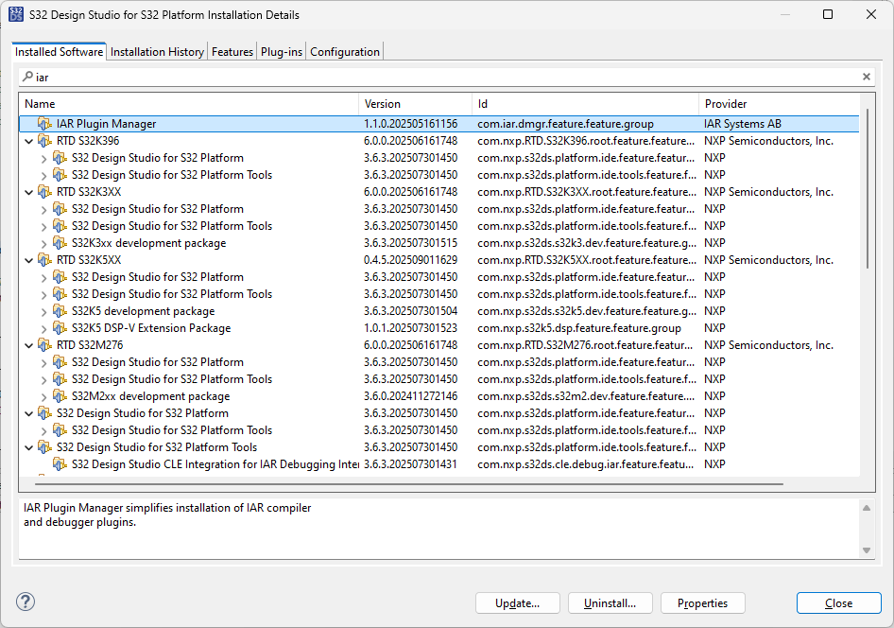Click version cell 3.6.0.202411272146
The image size is (894, 628).
410,396
